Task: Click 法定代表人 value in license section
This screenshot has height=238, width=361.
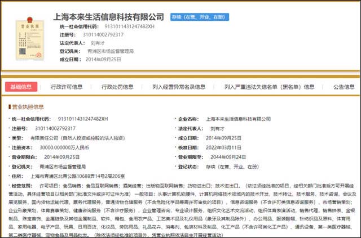Action: 217,129
